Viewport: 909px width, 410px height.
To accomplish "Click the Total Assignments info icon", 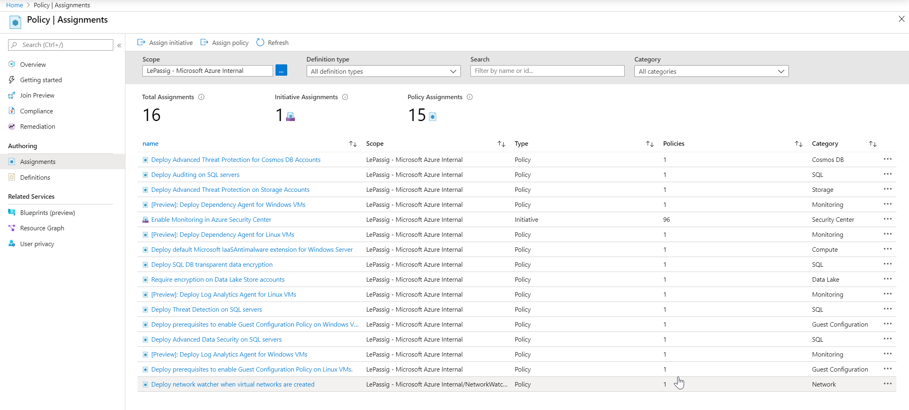I will click(x=201, y=97).
